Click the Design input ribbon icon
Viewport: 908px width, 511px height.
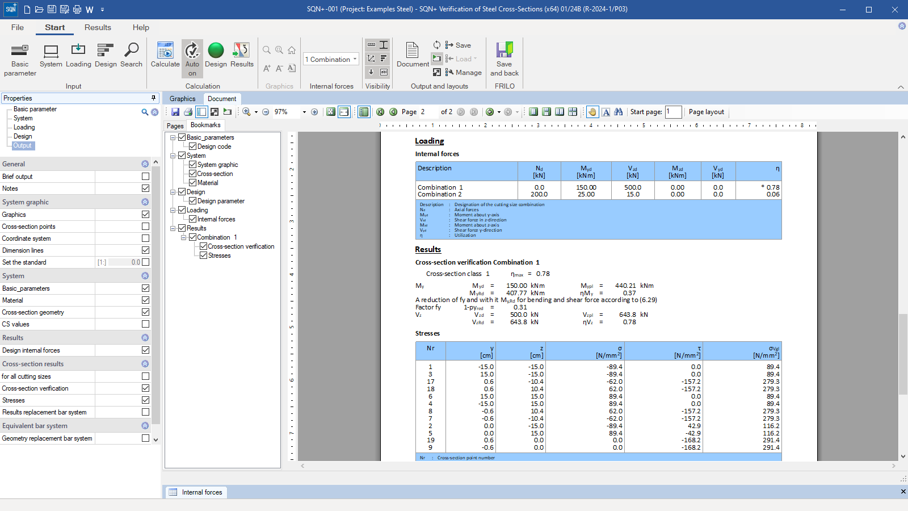click(x=106, y=56)
